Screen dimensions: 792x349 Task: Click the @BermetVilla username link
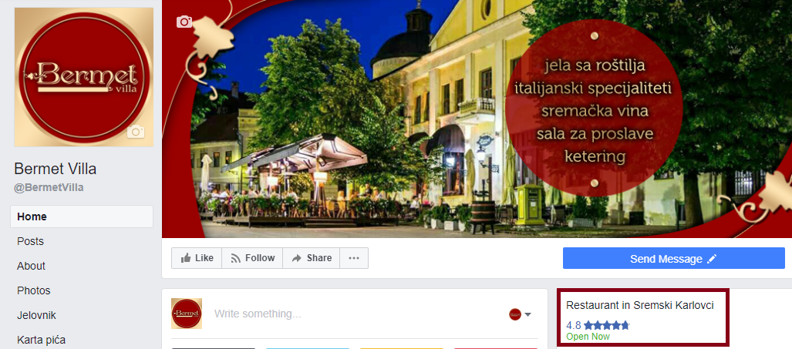(49, 188)
